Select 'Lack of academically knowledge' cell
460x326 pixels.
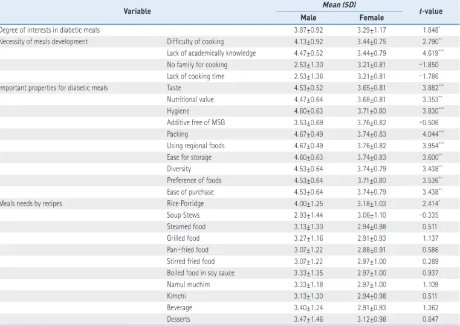click(x=211, y=53)
